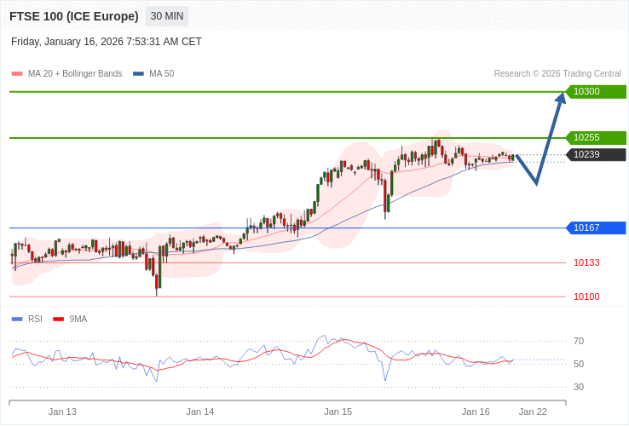Click the red 9MA legend swatch

pos(59,319)
